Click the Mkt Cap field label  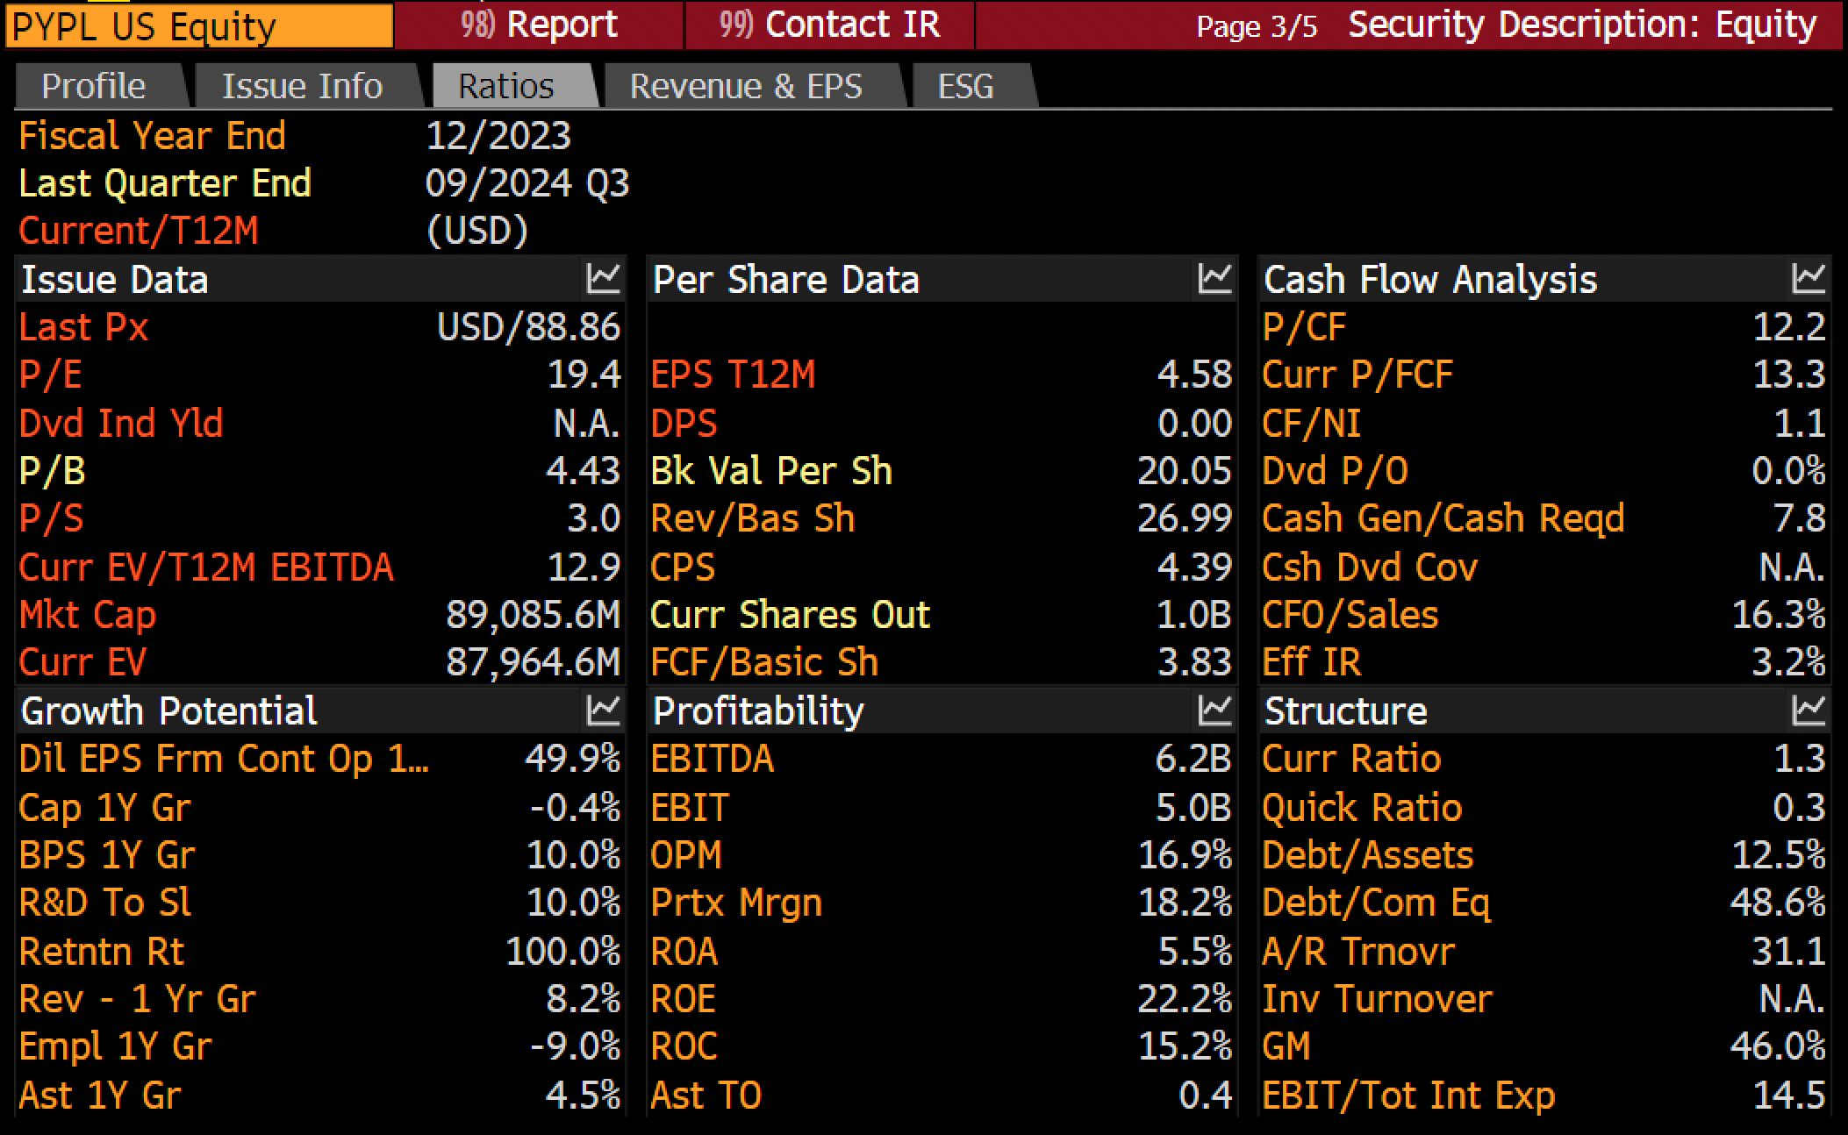pos(88,615)
